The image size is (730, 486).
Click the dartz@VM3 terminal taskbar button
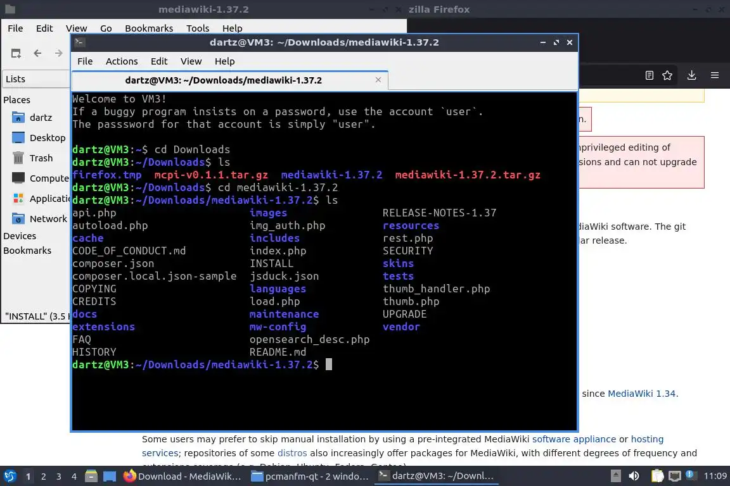pyautogui.click(x=436, y=476)
